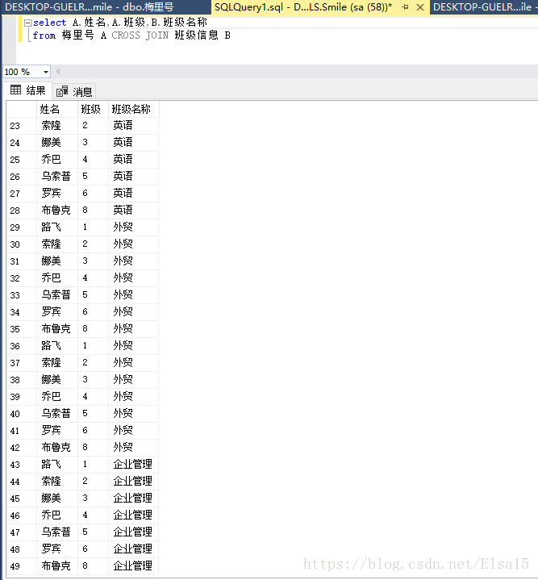The image size is (538, 580).
Task: Click class value 3 in row 38
Action: (94, 380)
